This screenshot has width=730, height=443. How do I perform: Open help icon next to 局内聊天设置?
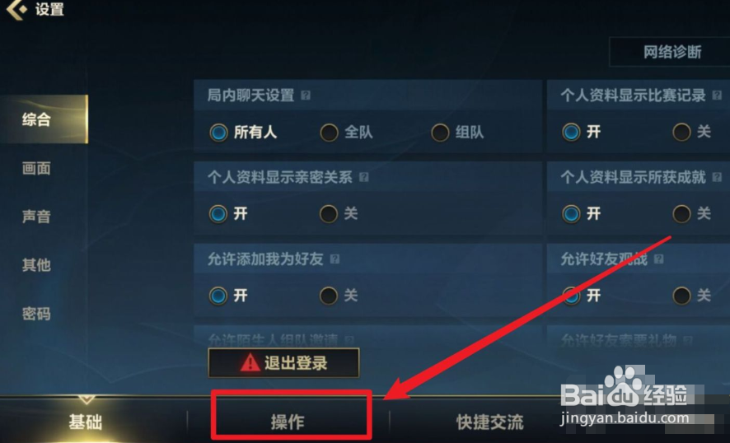[x=306, y=96]
